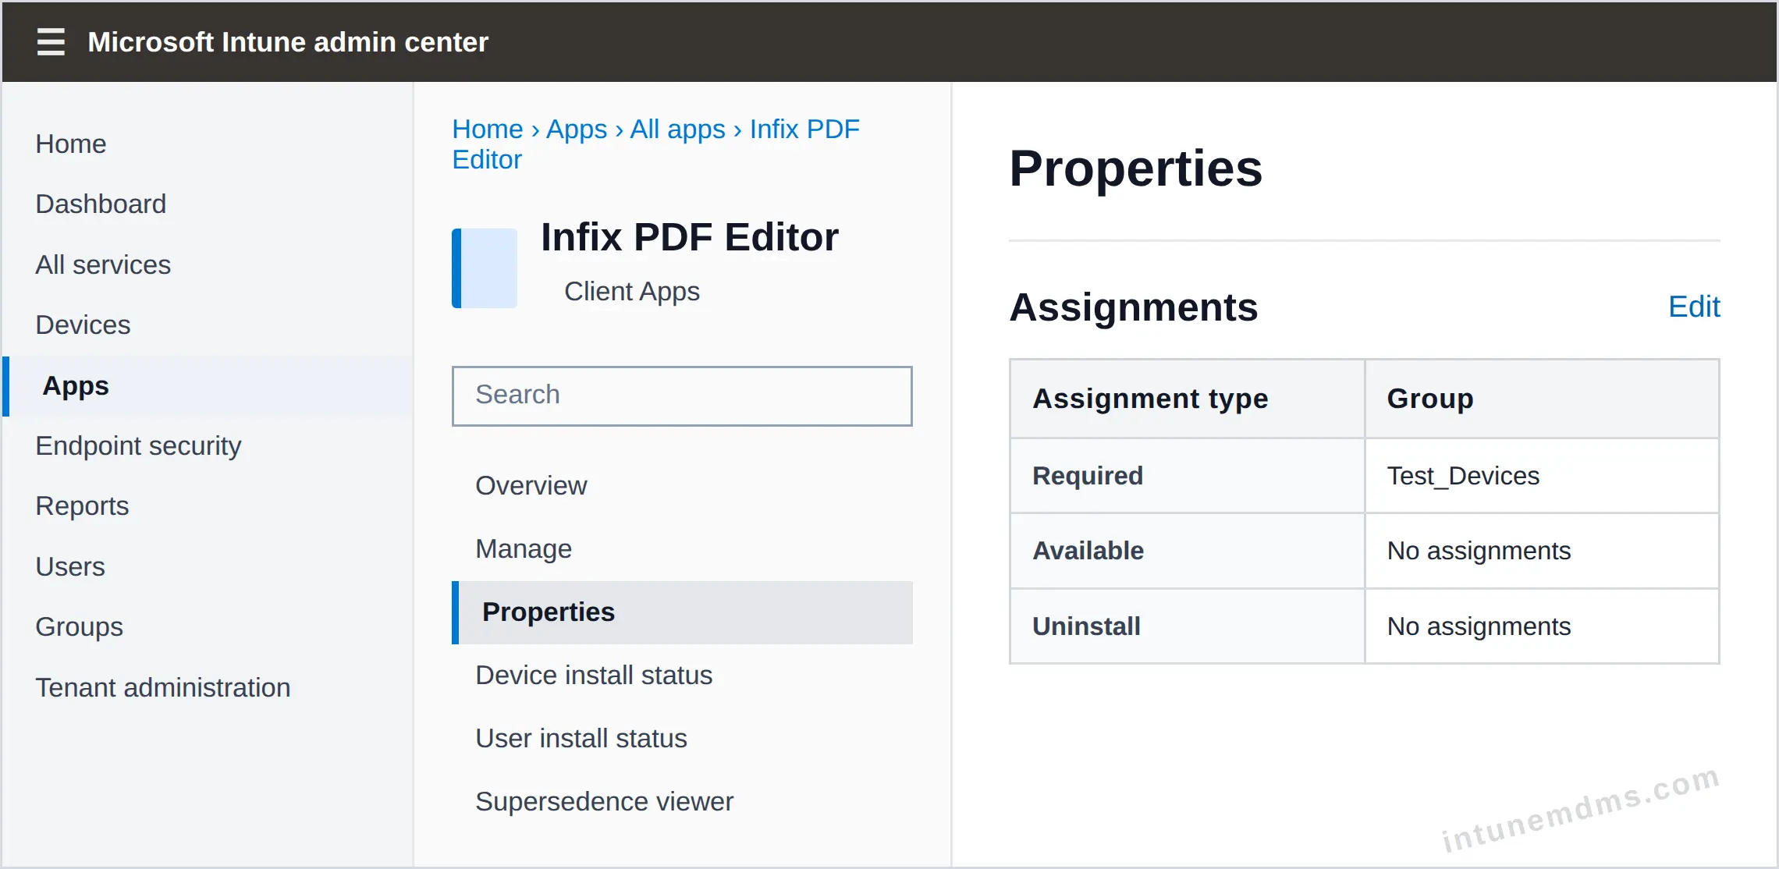Click the Infix PDF Editor title
The height and width of the screenshot is (869, 1779).
pyautogui.click(x=690, y=237)
